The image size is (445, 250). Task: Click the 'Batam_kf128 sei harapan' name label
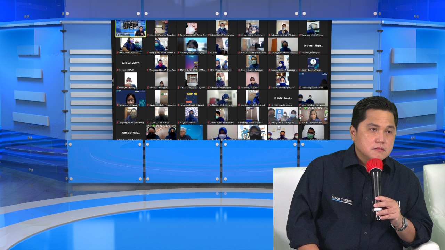(221, 87)
